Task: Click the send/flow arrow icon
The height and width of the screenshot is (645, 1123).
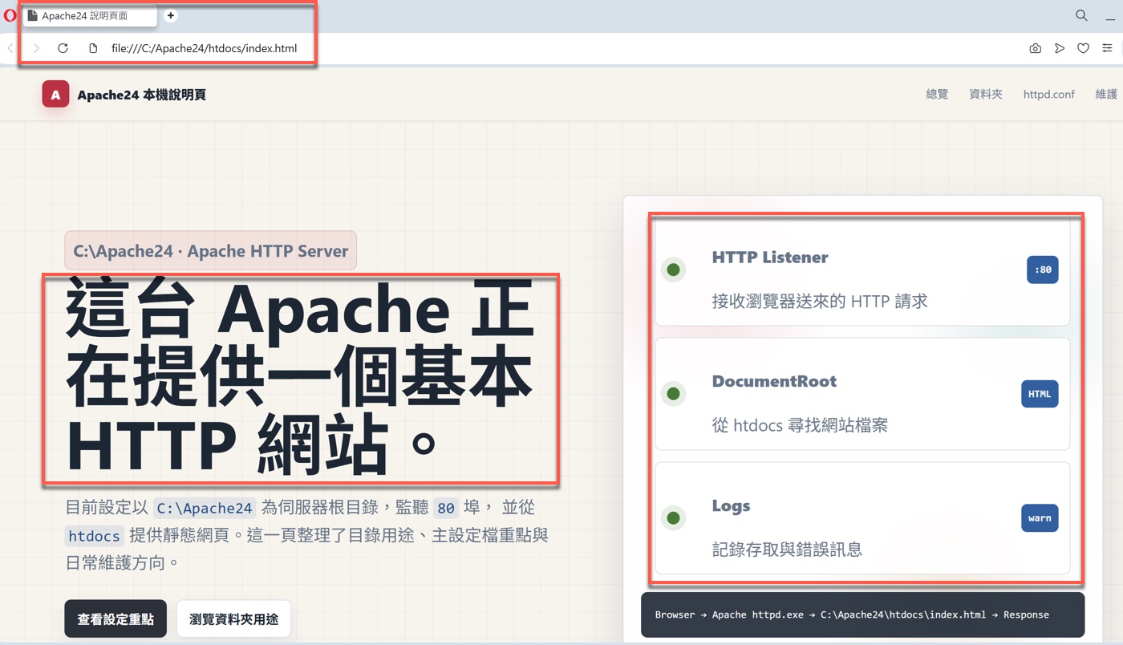Action: pos(1059,48)
